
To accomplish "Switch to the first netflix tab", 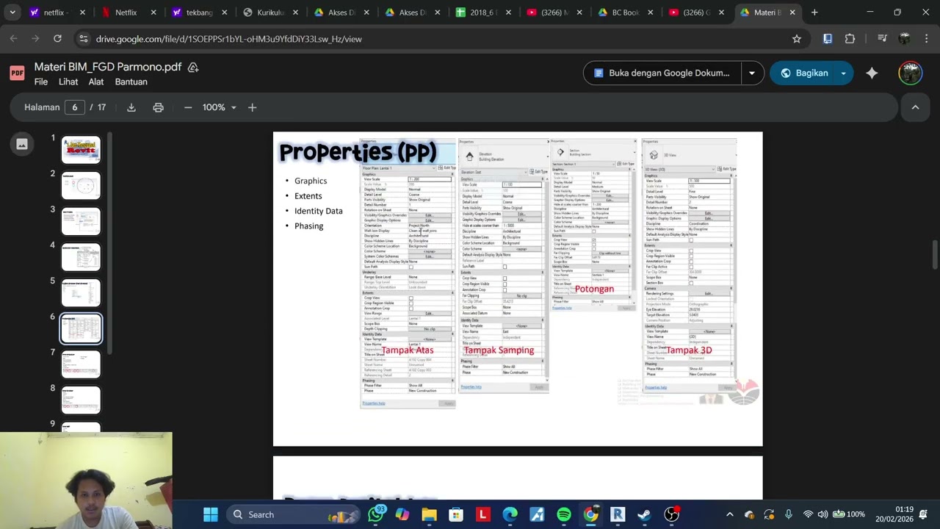I will [57, 12].
